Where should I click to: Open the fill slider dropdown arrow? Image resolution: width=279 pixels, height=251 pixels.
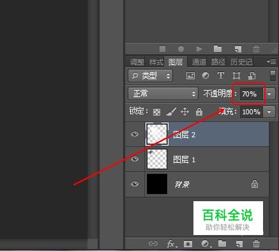[x=269, y=112]
